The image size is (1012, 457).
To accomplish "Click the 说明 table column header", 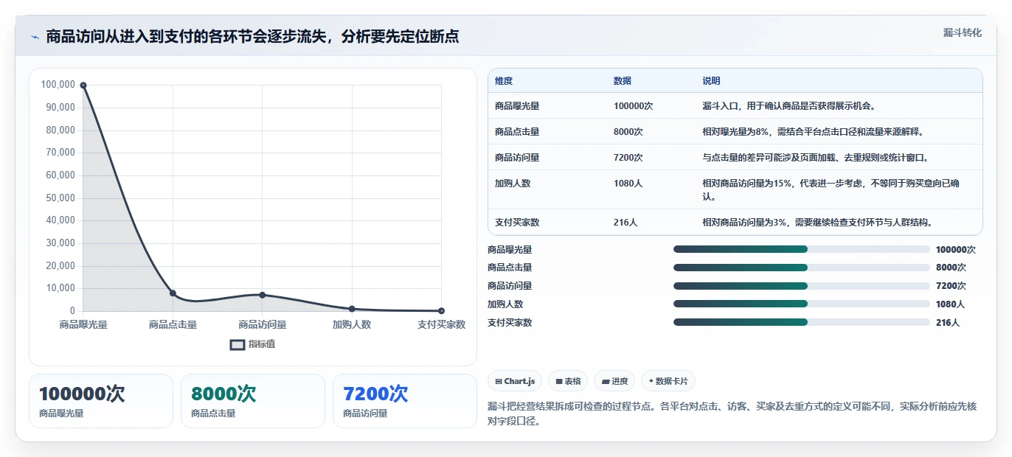I will point(711,81).
